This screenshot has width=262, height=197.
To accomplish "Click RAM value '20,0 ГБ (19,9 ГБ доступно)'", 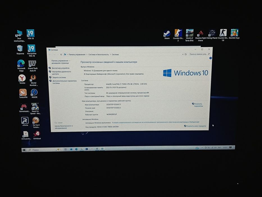I will point(116,88).
